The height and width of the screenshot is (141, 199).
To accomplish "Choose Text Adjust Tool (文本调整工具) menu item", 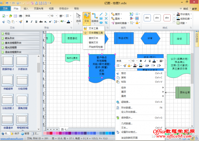I will pos(96,33).
